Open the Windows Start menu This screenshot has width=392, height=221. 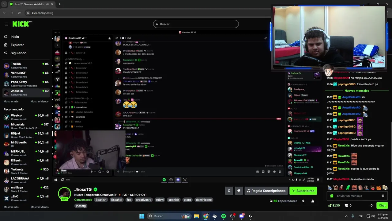coord(142,216)
